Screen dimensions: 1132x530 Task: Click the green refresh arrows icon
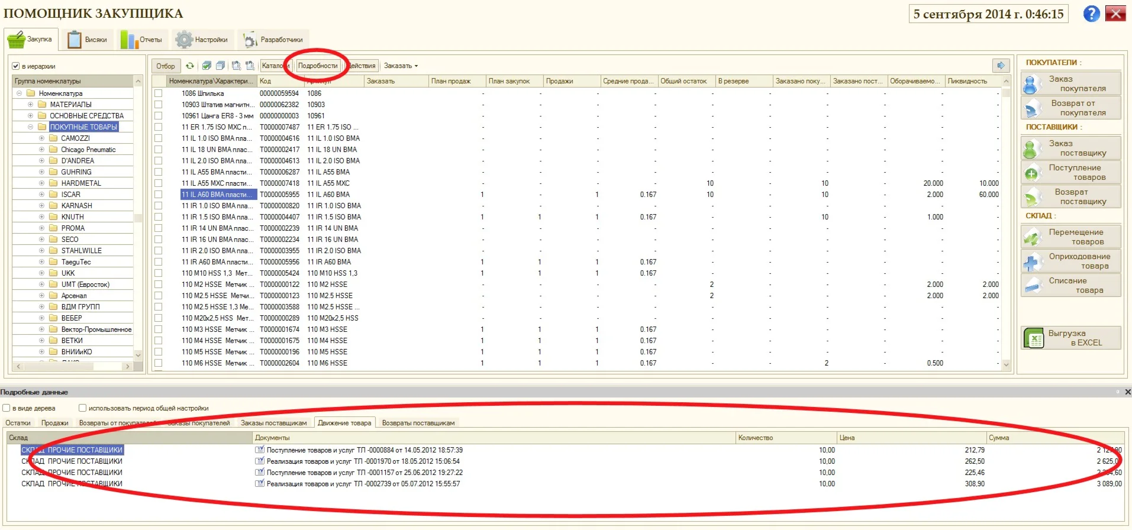tap(190, 66)
